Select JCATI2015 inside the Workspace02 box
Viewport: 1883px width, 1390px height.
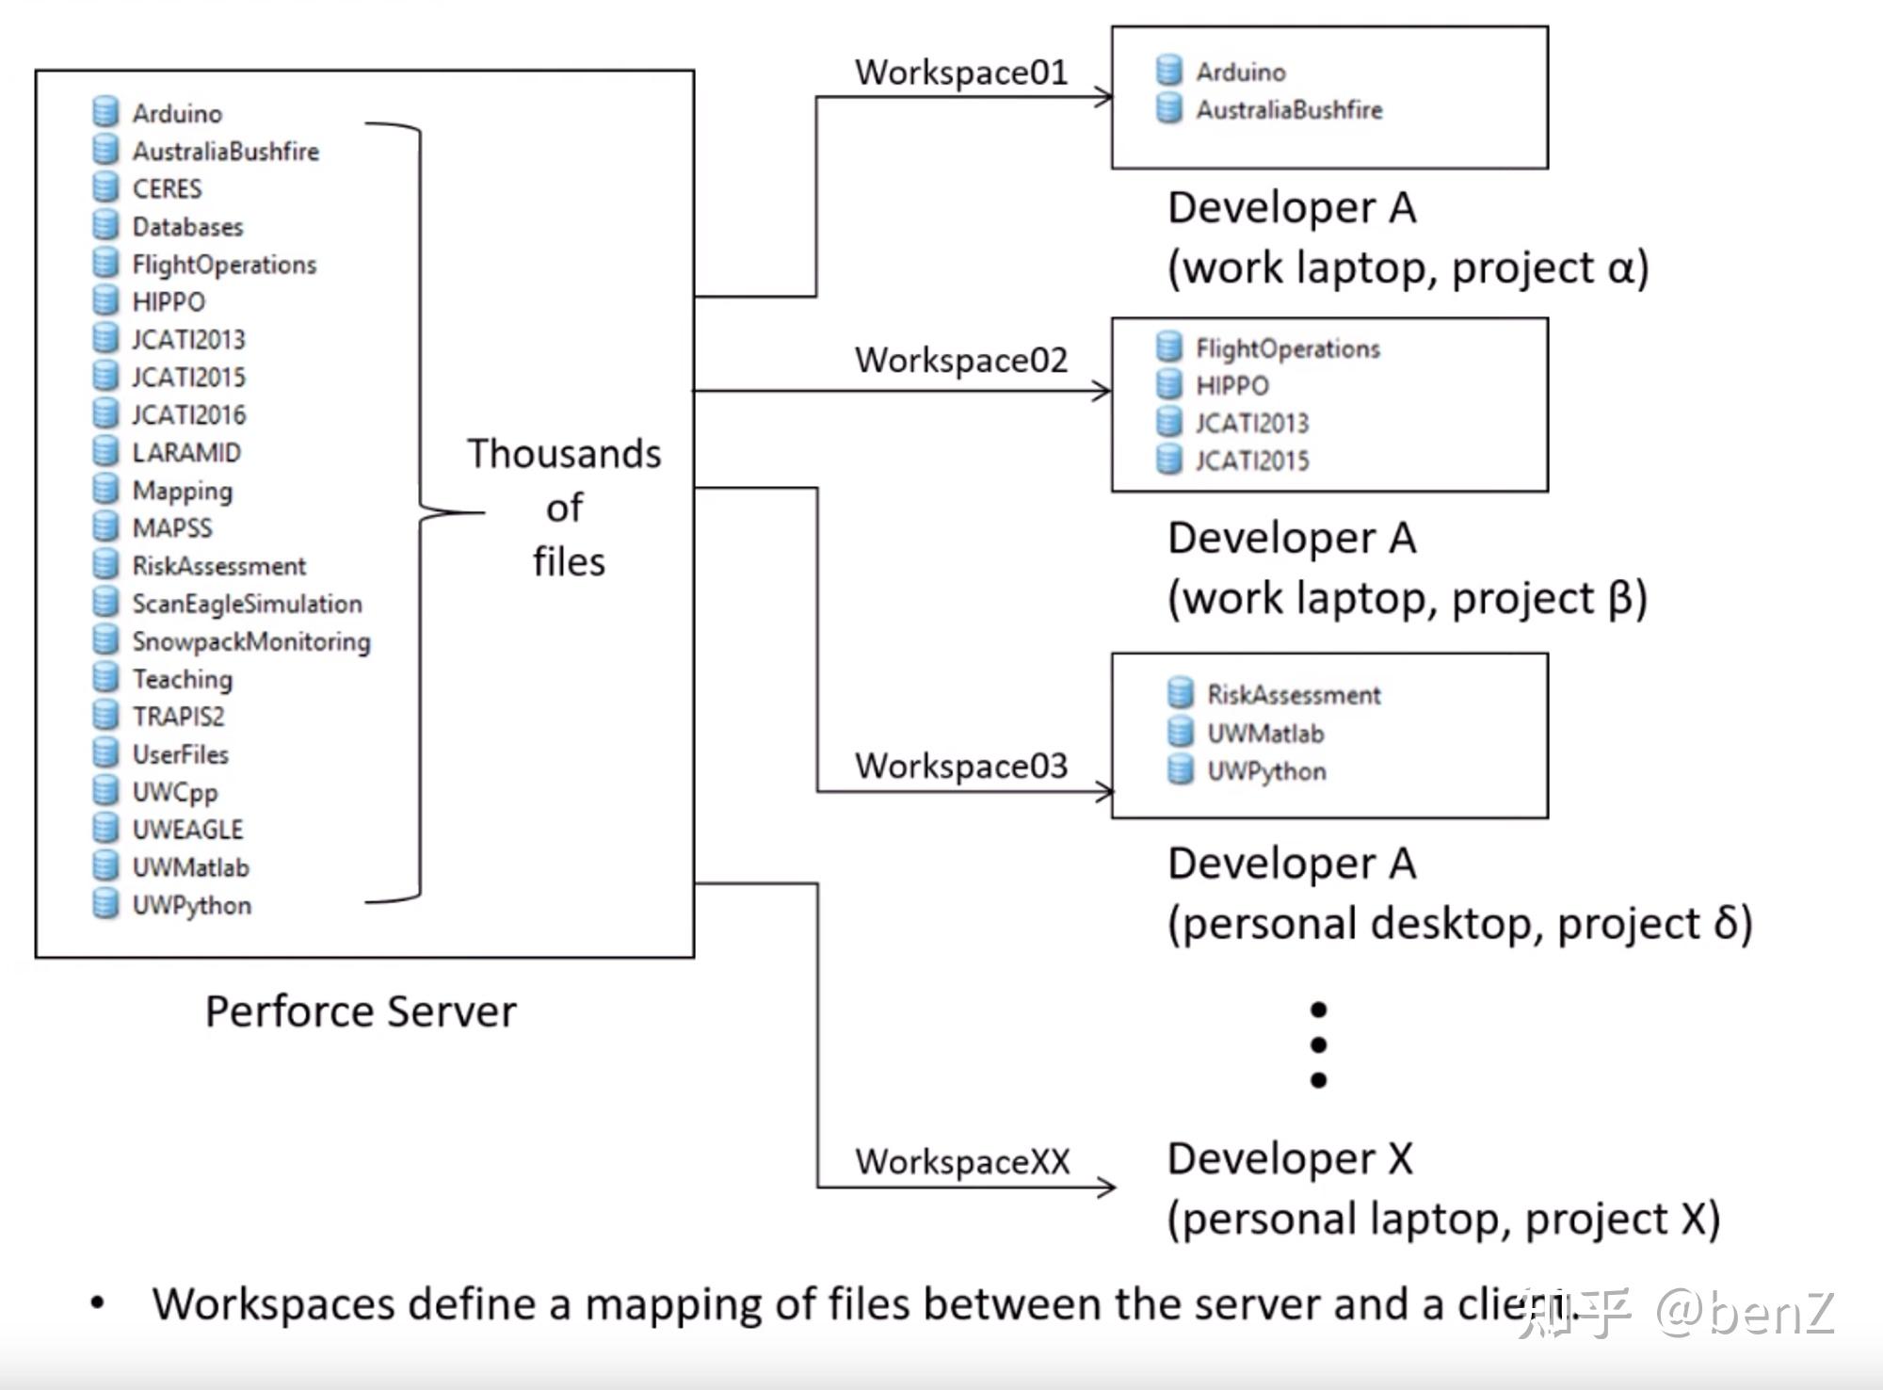click(x=1252, y=461)
